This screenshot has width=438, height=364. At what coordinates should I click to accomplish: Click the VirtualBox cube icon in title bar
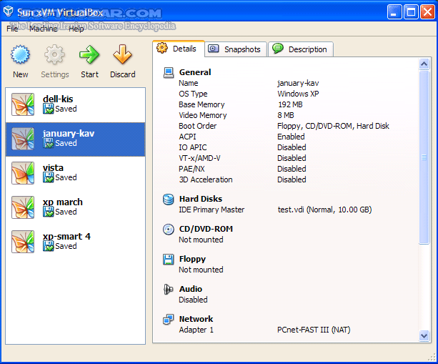coord(9,11)
